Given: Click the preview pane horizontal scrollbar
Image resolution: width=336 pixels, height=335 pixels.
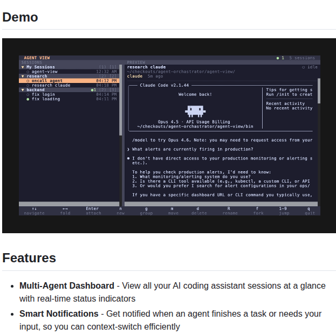Looking at the screenshot, I should (x=221, y=204).
